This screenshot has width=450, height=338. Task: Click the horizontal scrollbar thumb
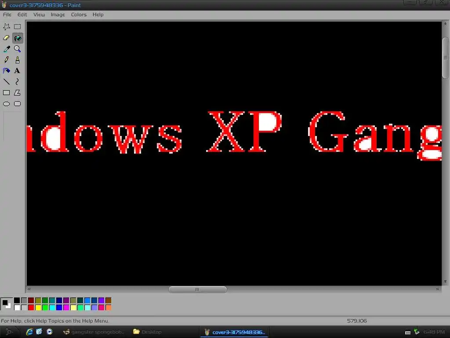(198, 290)
